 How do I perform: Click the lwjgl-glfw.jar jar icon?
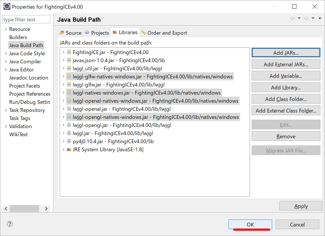pyautogui.click(x=69, y=85)
